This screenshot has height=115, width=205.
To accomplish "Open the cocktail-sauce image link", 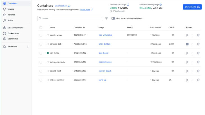I will [105, 62].
